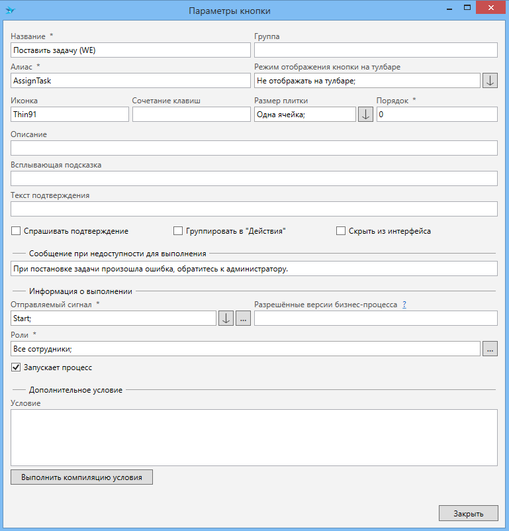This screenshot has height=531, width=509.
Task: Click the Закрыть button
Action: (x=467, y=513)
